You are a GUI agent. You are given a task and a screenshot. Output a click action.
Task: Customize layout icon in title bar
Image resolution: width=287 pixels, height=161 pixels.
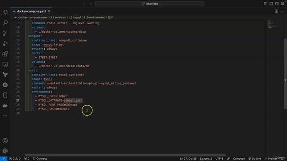283,4
